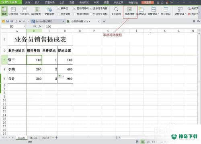Save file from quick access toolbar

coord(8,21)
